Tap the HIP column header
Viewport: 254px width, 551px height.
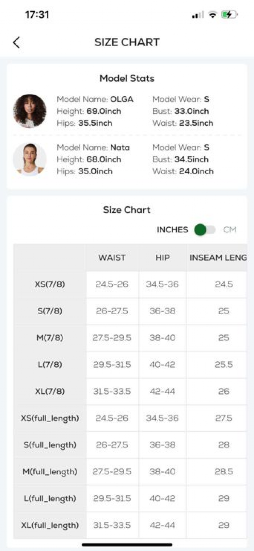click(x=162, y=257)
